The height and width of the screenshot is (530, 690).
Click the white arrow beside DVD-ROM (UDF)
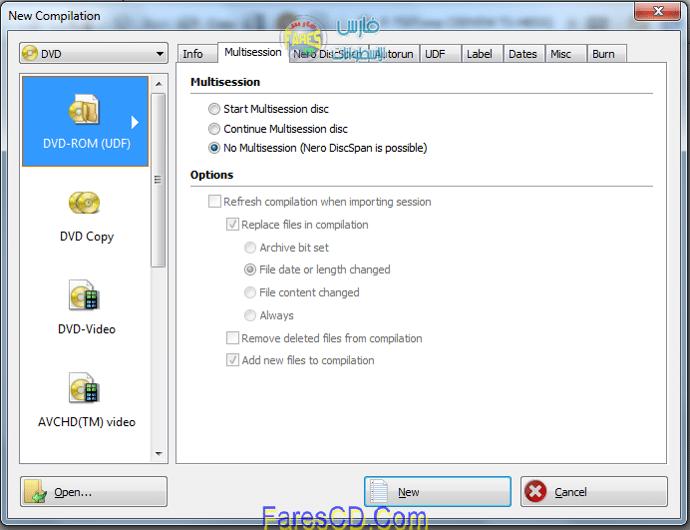135,122
